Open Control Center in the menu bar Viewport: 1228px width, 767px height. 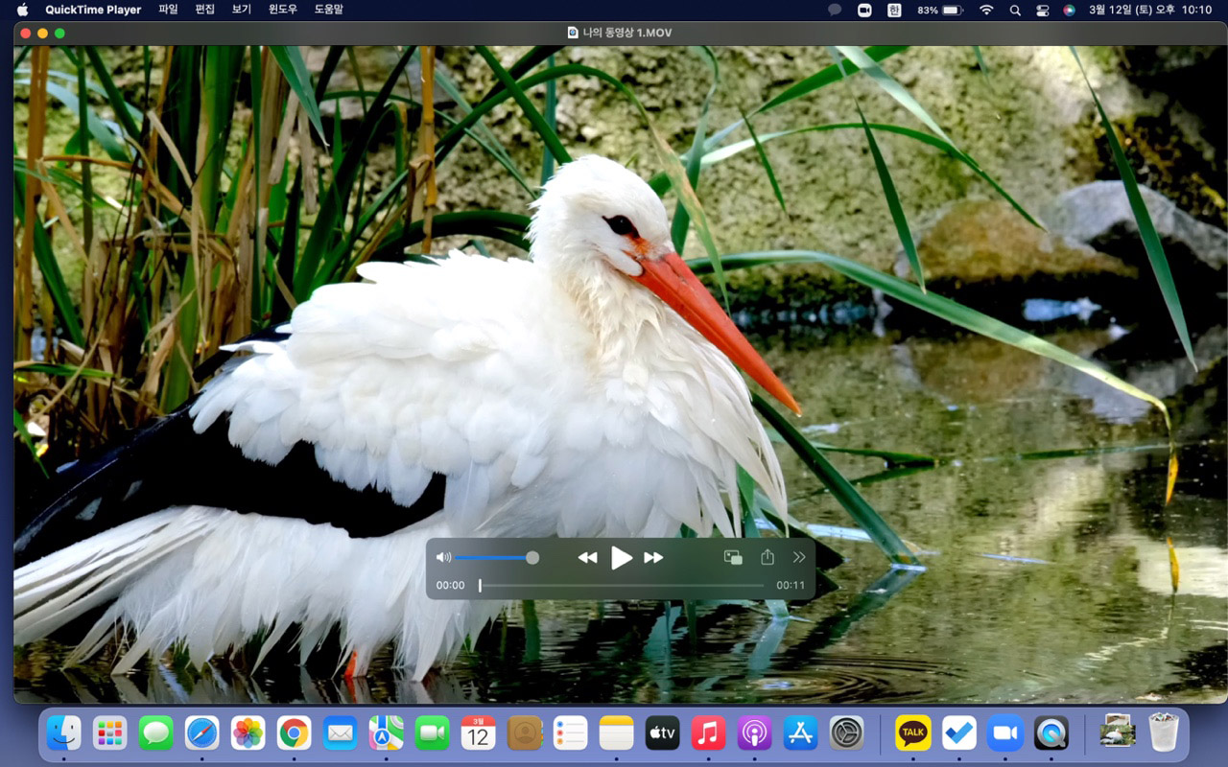click(1043, 10)
